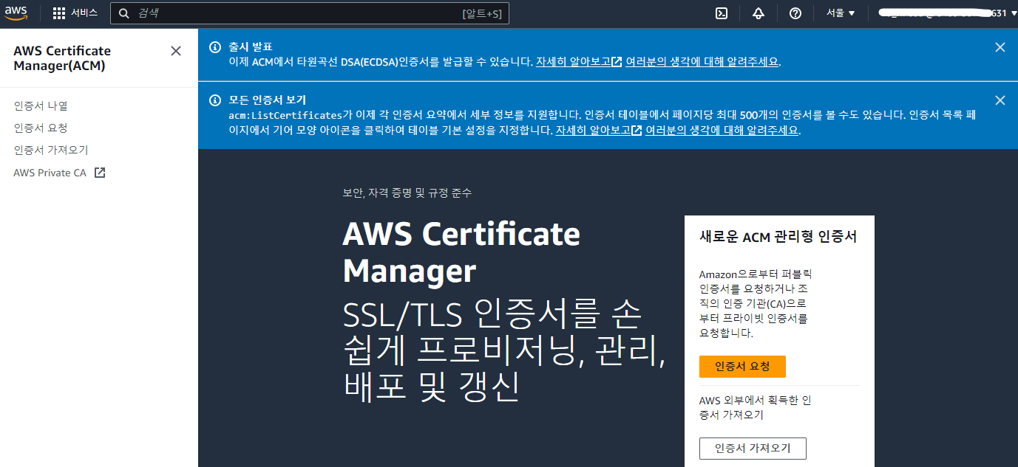The width and height of the screenshot is (1018, 467).
Task: Open 자세히 알아보고 link in ListCertificates banner
Action: click(598, 131)
